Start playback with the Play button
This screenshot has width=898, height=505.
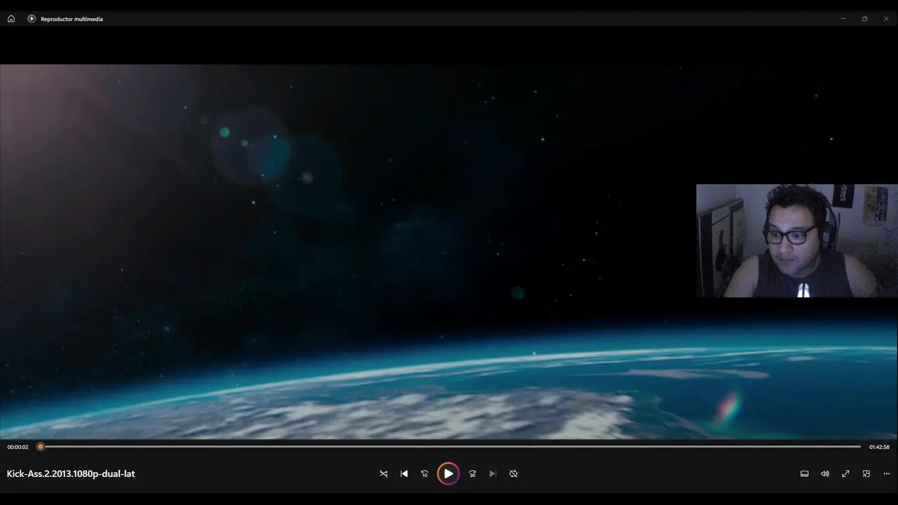click(448, 473)
